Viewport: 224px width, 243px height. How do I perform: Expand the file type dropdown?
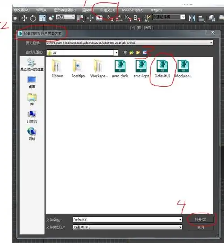(x=180, y=227)
